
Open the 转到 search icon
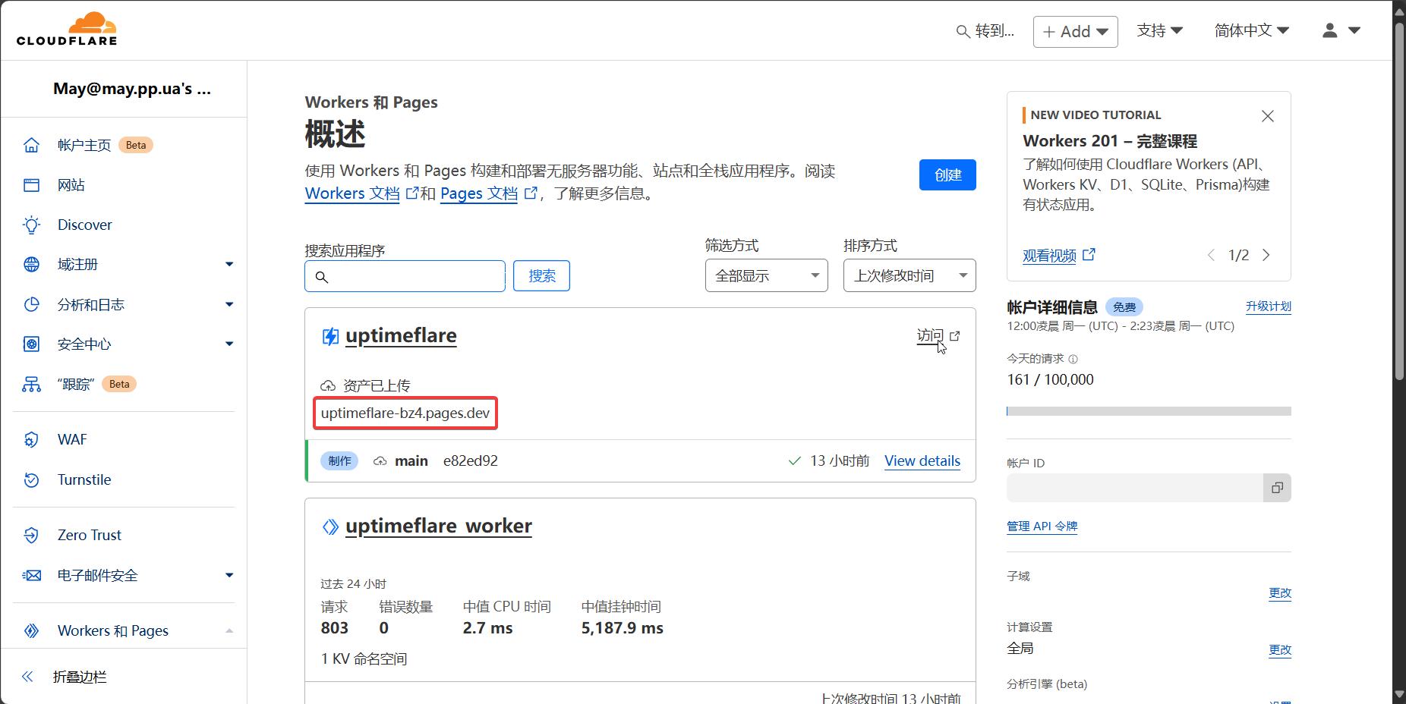click(x=963, y=31)
